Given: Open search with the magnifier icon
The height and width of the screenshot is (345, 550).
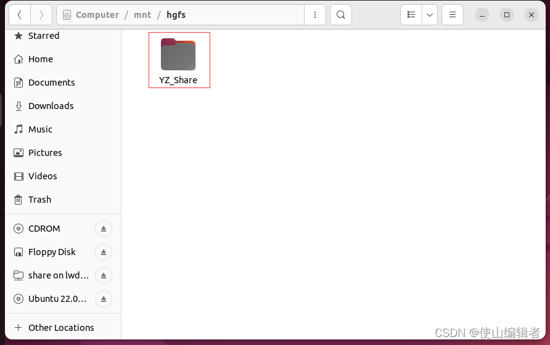Looking at the screenshot, I should coord(340,15).
